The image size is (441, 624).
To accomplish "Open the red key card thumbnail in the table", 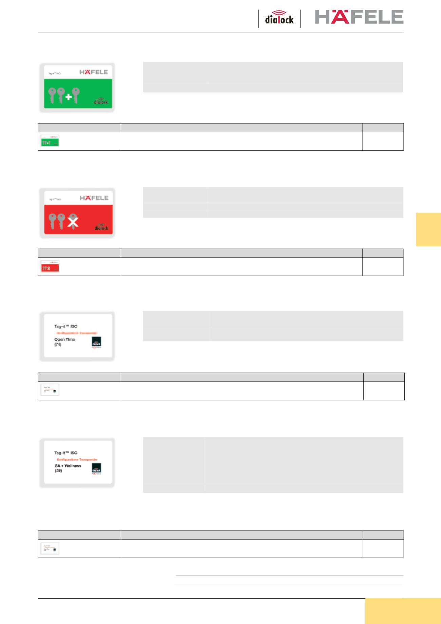I will coord(50,266).
